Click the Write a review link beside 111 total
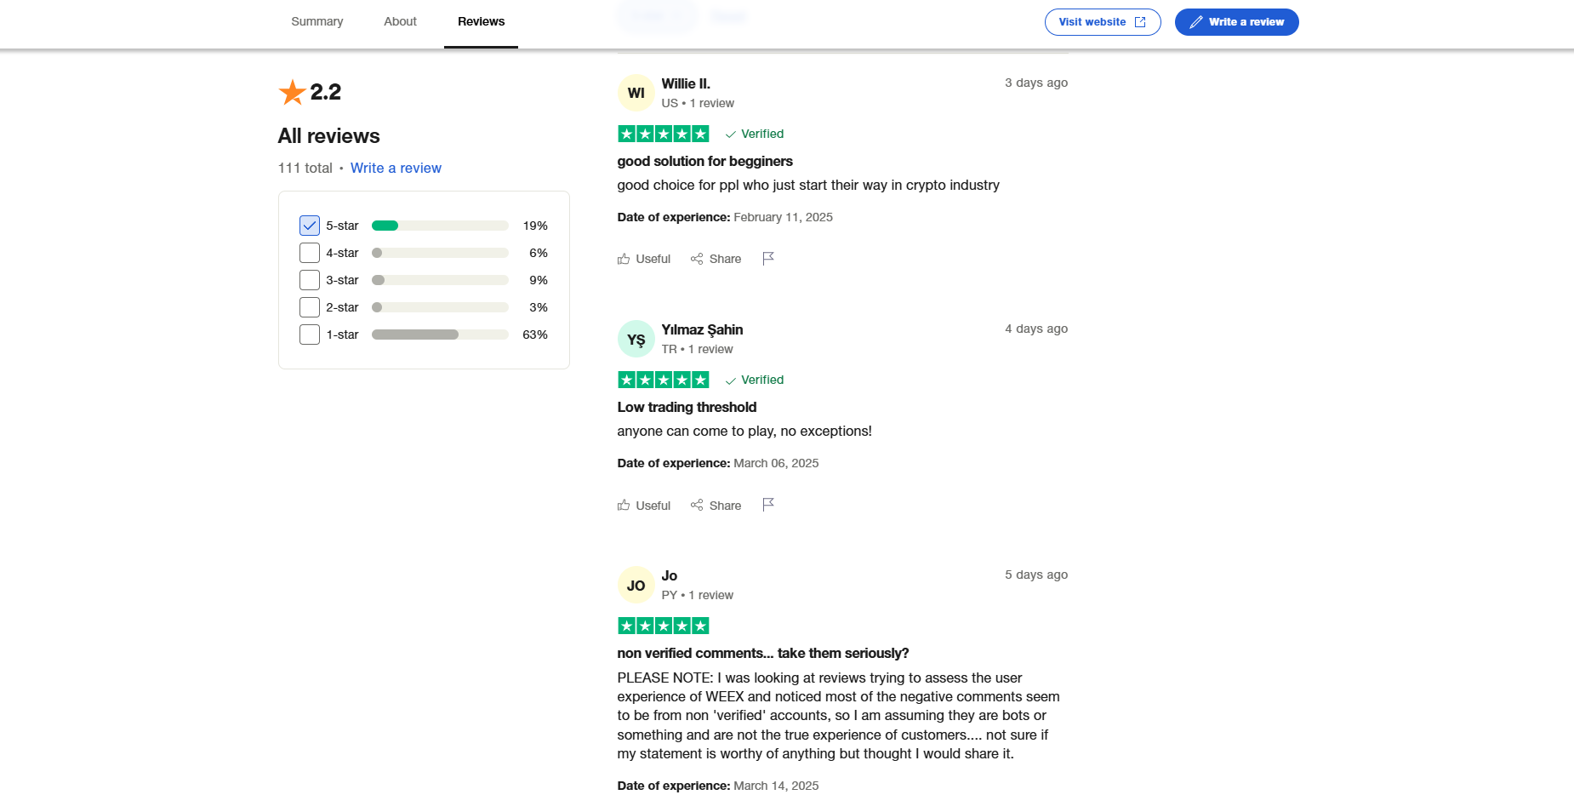 tap(396, 168)
